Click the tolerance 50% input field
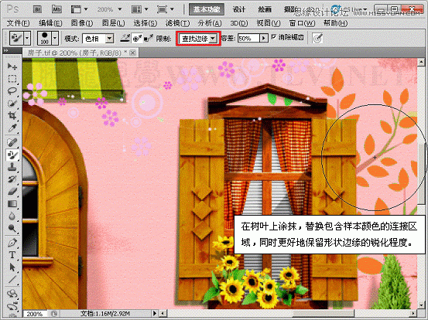The image size is (428, 320). [248, 39]
